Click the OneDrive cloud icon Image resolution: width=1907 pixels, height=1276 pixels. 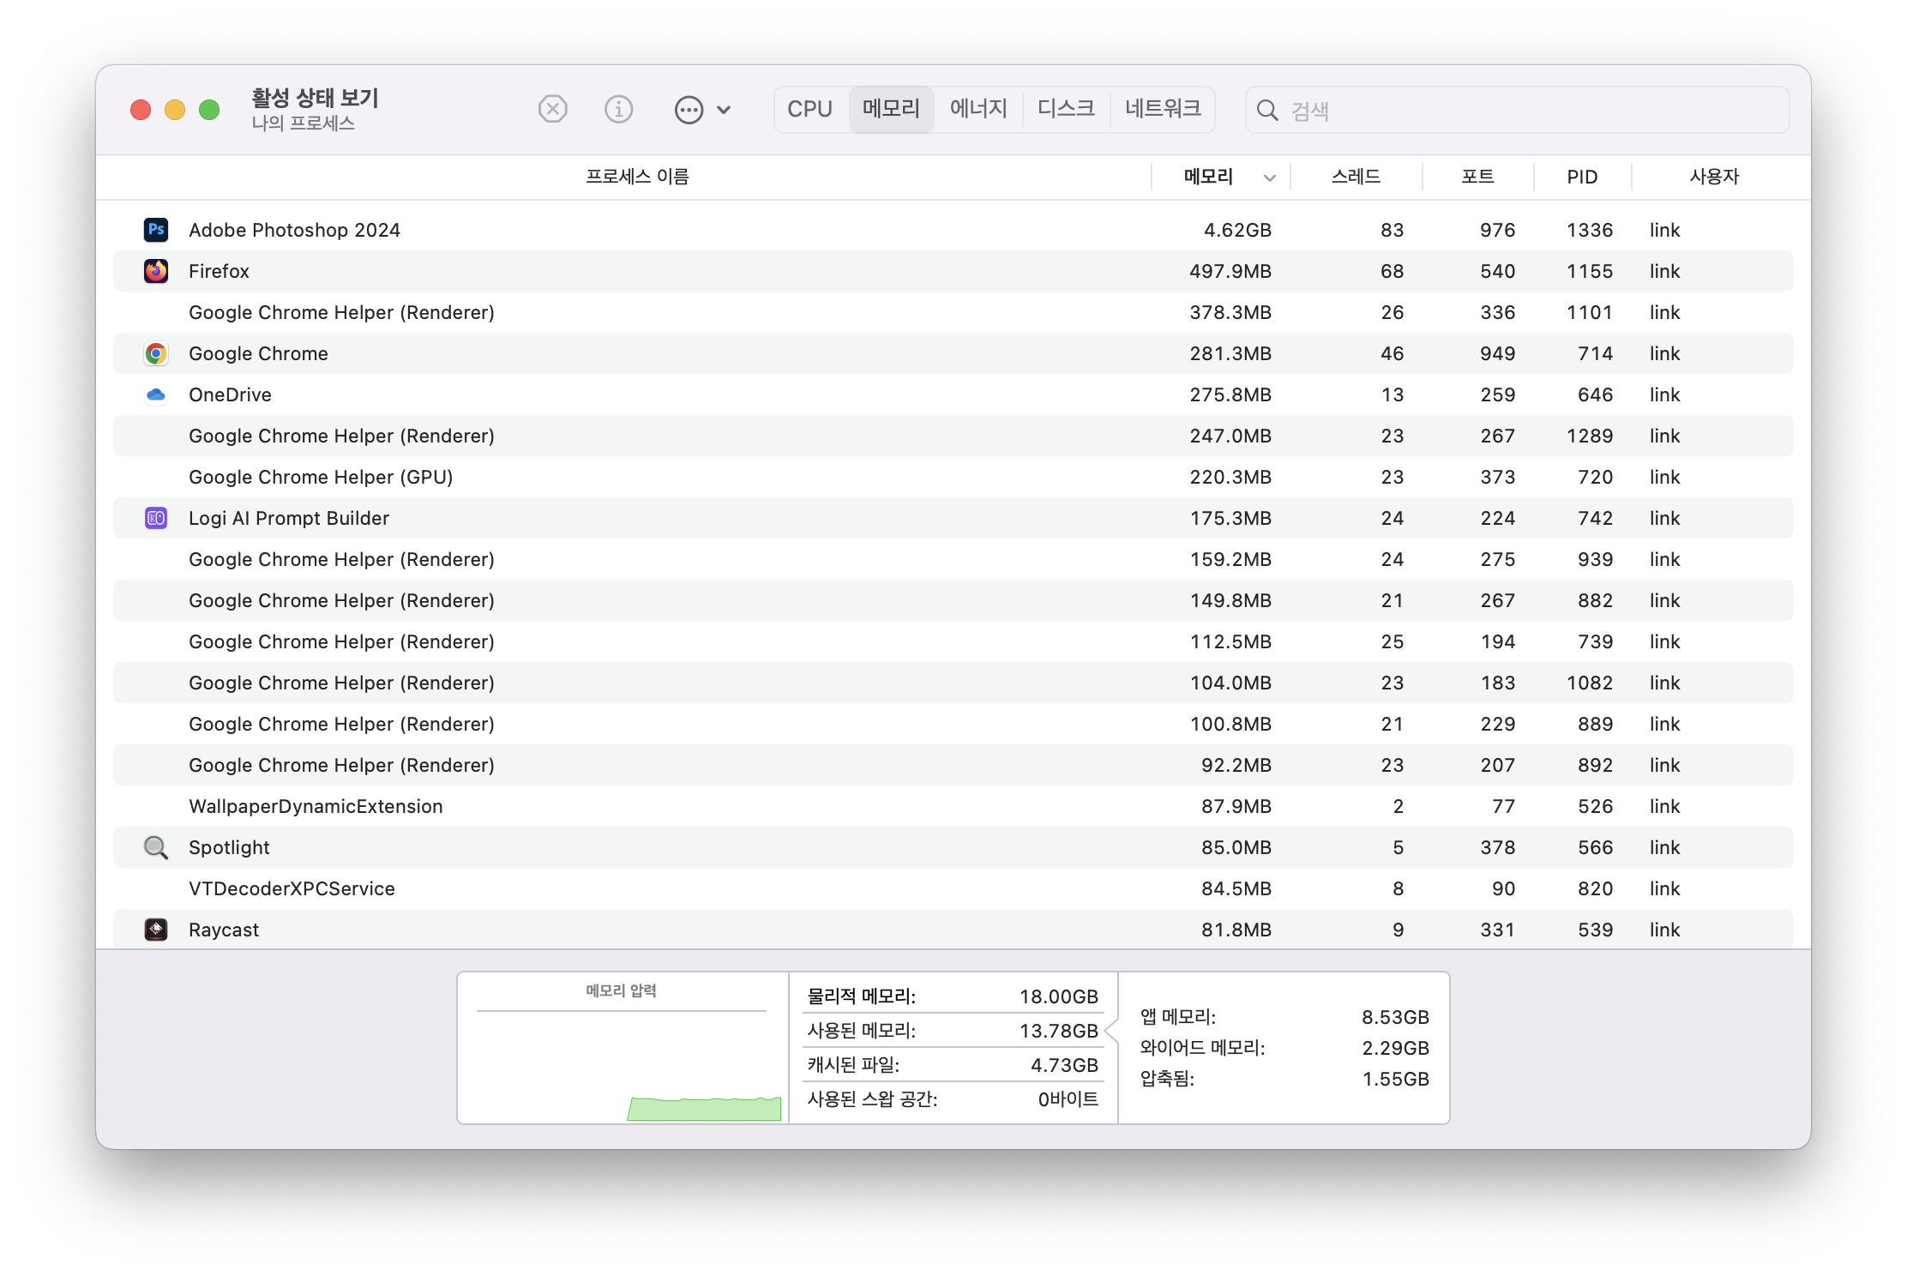point(156,394)
